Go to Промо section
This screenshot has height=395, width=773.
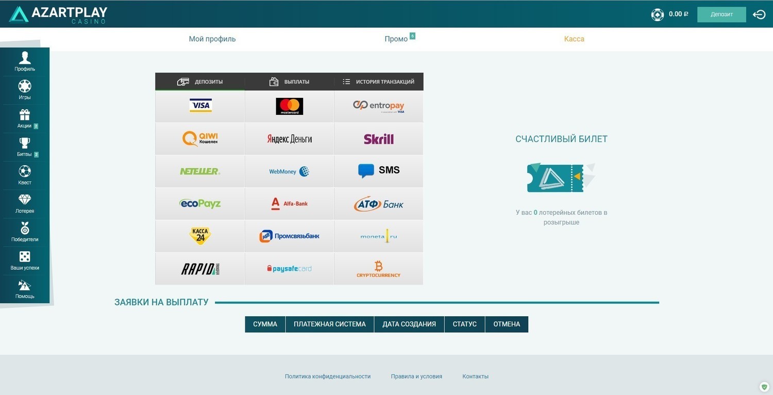(396, 39)
